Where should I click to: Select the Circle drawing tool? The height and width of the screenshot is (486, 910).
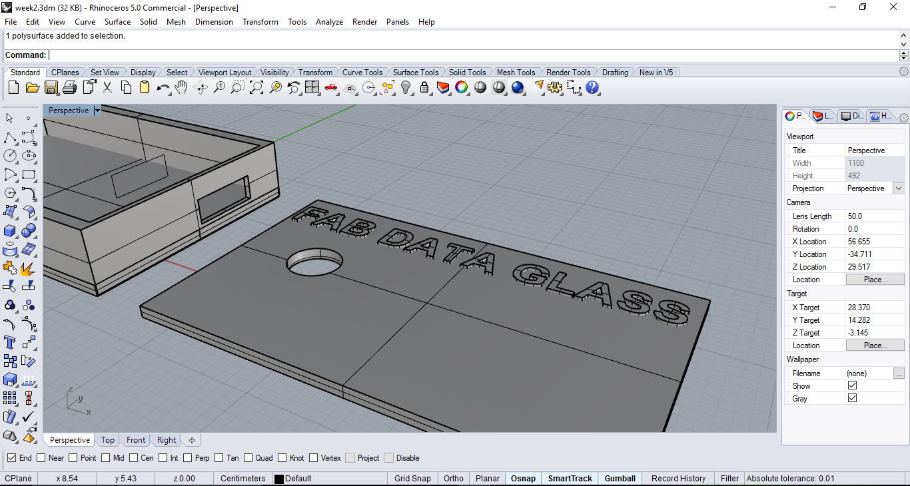tap(10, 156)
